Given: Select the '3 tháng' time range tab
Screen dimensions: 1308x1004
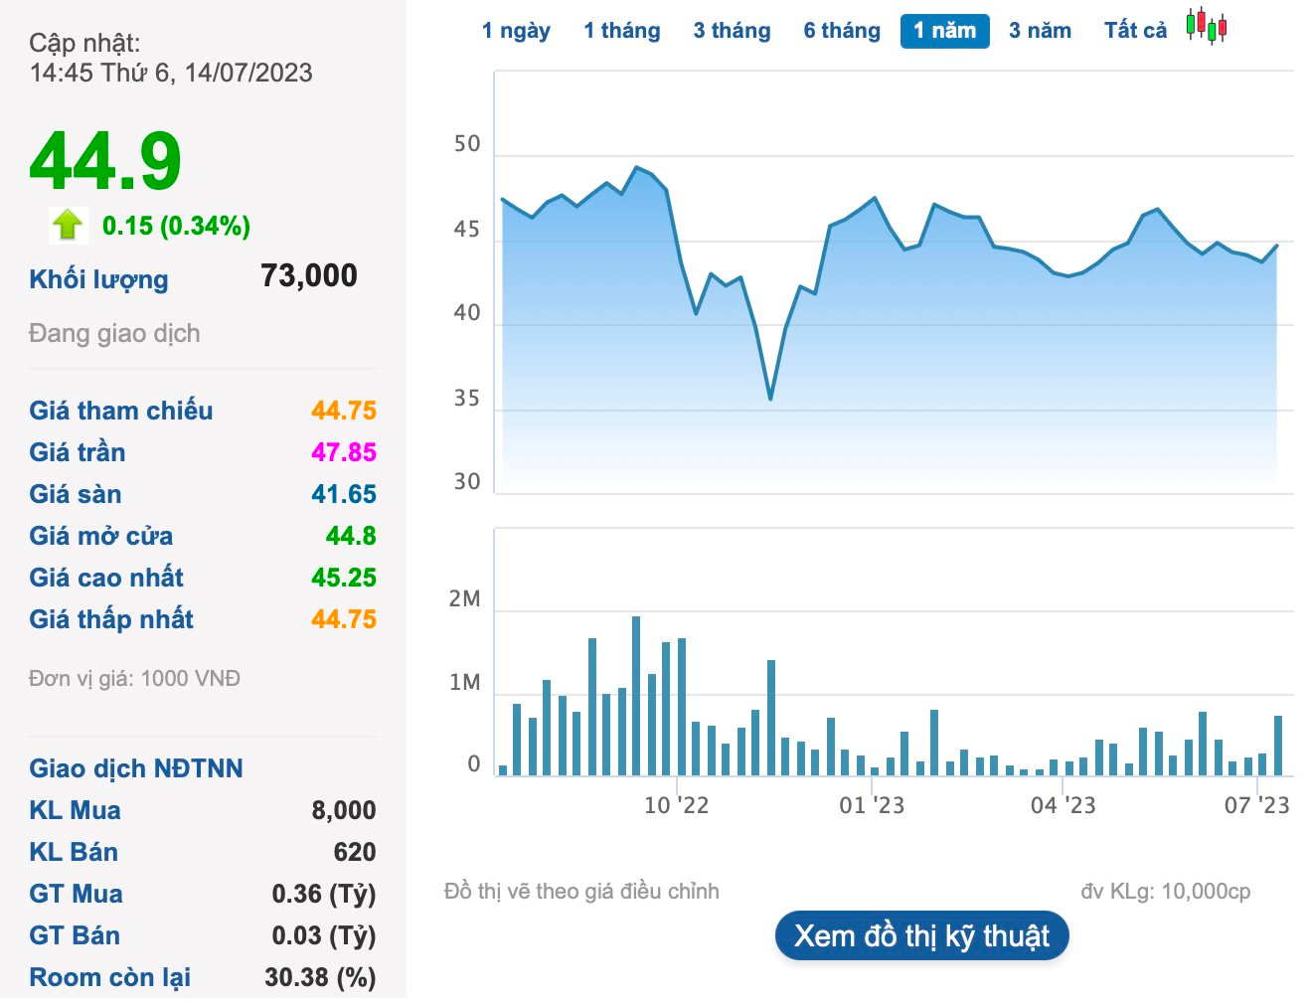Looking at the screenshot, I should tap(733, 31).
